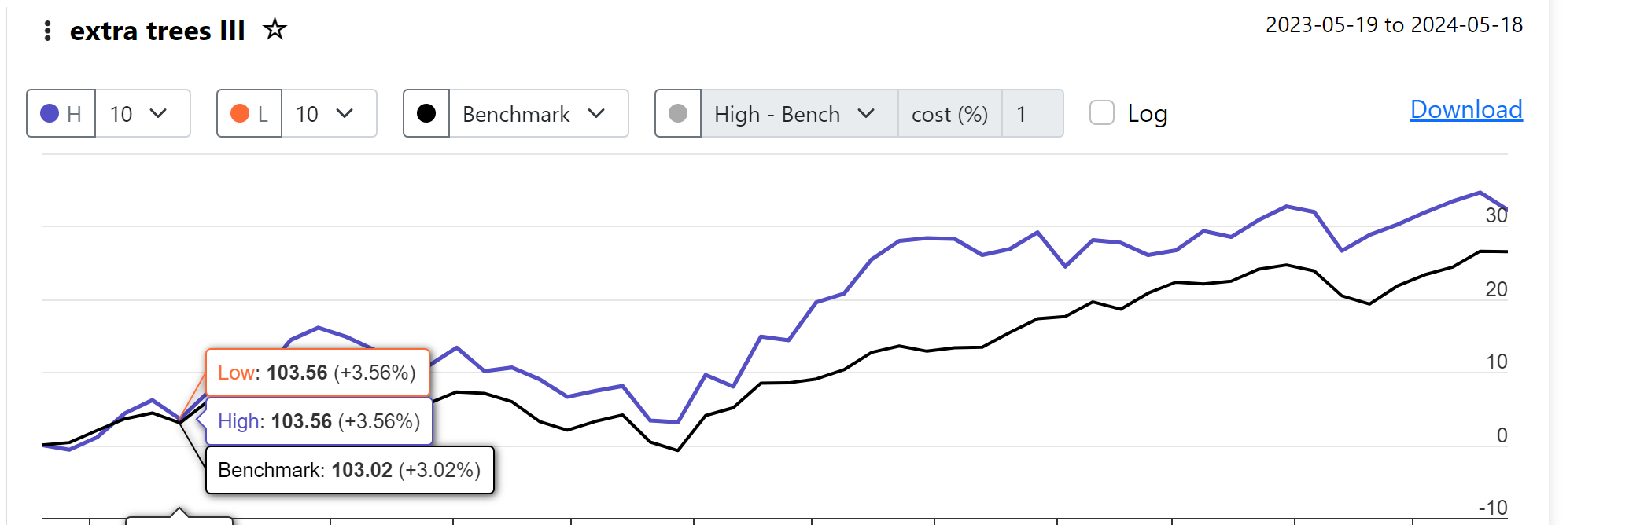Click the cost (%) input field

tap(1033, 114)
